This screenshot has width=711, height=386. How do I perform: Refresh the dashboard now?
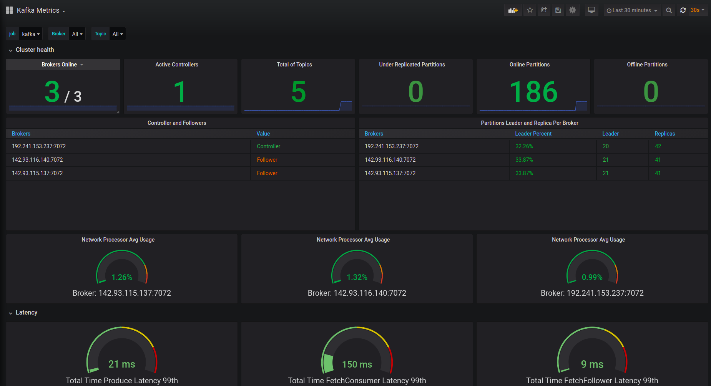point(683,10)
